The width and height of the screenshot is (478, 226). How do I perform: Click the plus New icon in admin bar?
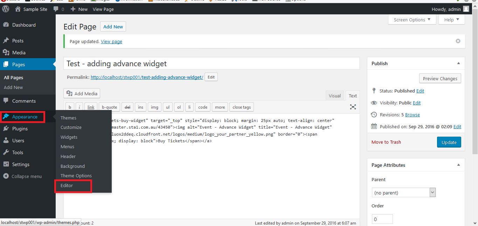tap(73, 9)
